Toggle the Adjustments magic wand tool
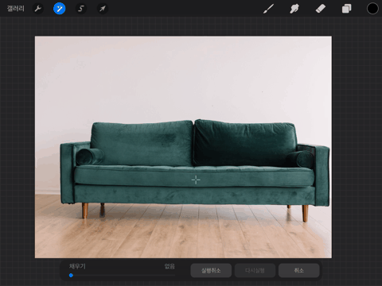Viewport: 382px width, 286px height. 60,9
